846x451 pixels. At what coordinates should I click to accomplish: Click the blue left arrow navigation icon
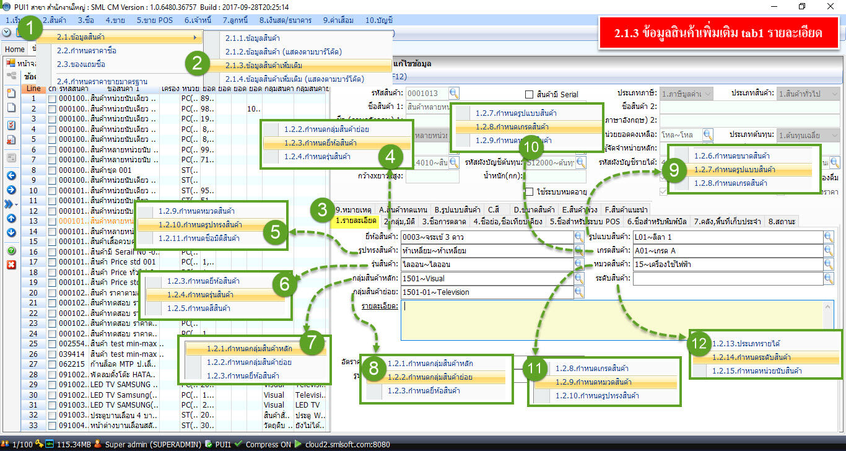[x=11, y=175]
